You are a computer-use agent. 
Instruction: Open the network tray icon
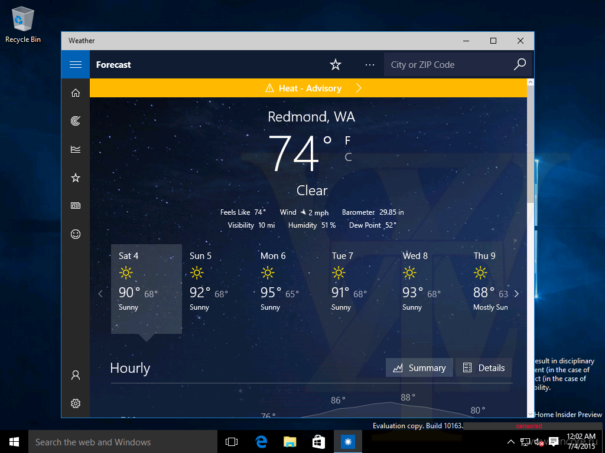[525, 442]
